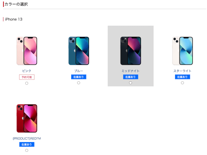Select the (PRODUCT)RED radio button
Image resolution: width=207 pixels, height=155 pixels.
tap(27, 150)
